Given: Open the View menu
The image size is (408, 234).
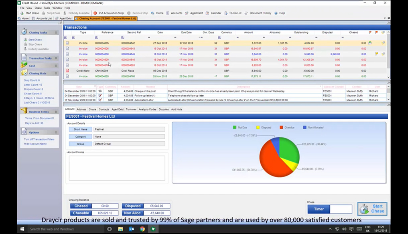Looking at the screenshot, I should click(29, 8).
